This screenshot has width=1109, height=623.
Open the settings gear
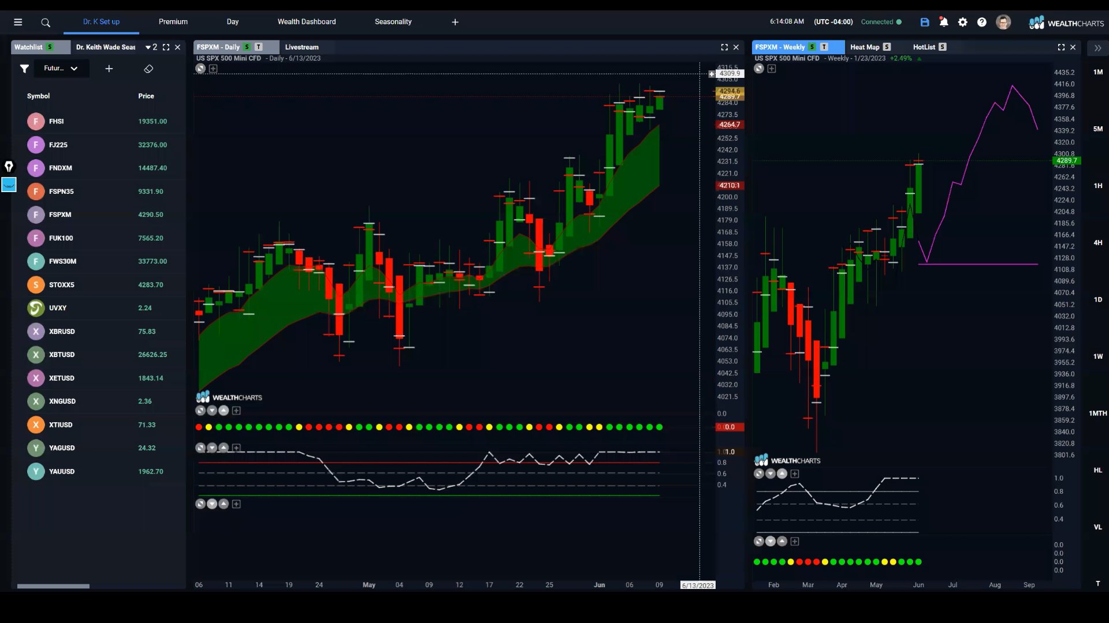click(963, 22)
